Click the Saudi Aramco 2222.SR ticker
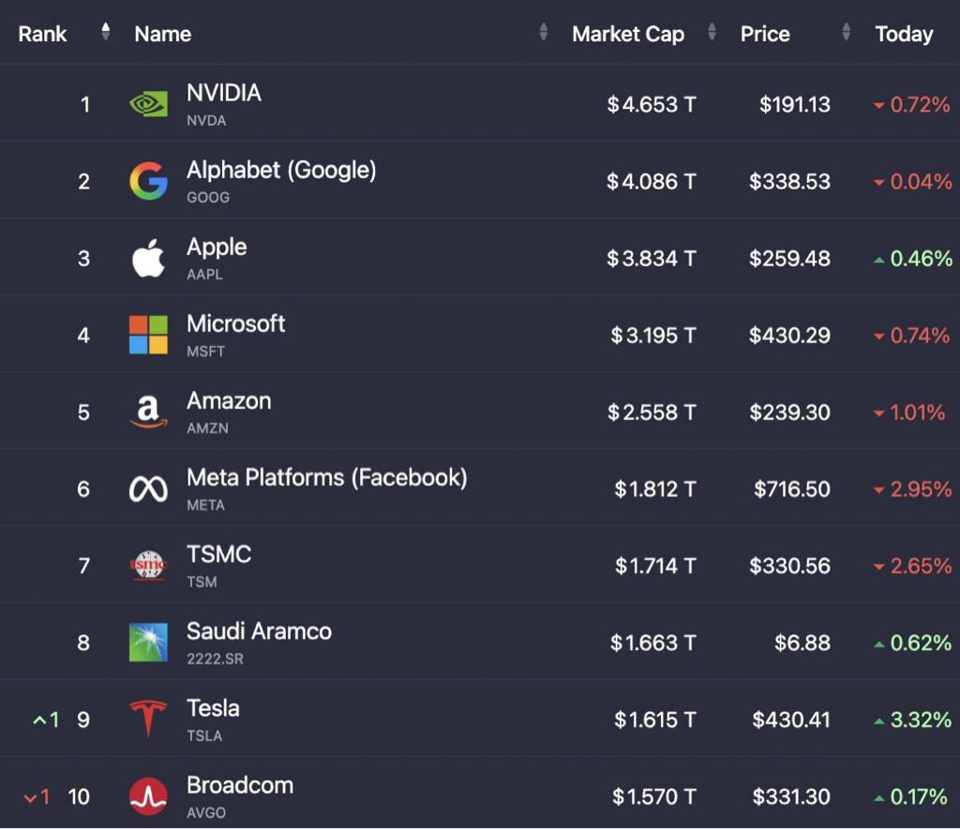This screenshot has height=829, width=960. (215, 659)
